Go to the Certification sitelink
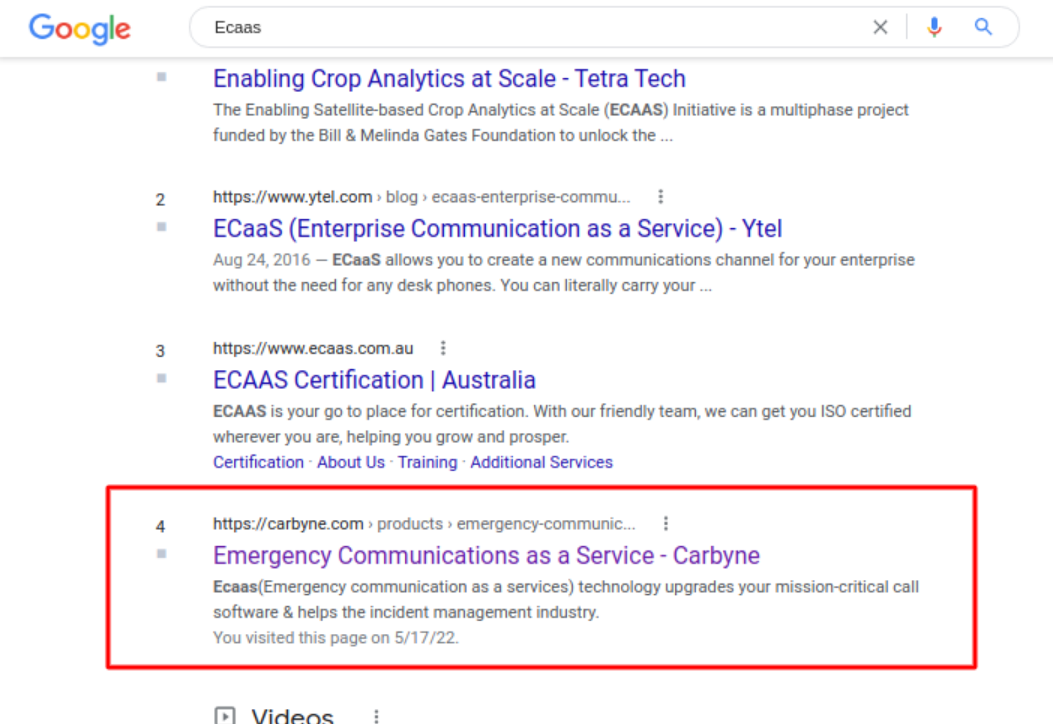This screenshot has width=1053, height=724. (258, 462)
